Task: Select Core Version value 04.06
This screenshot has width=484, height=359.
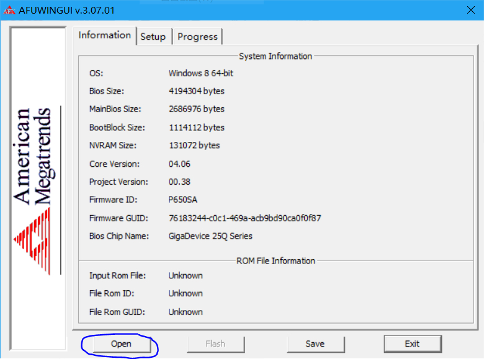Action: click(x=179, y=164)
